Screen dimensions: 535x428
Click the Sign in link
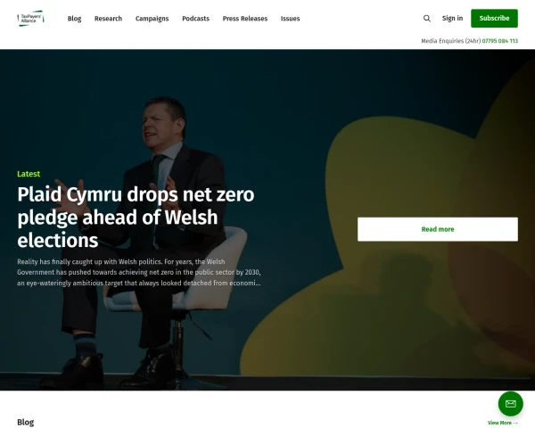(x=452, y=19)
